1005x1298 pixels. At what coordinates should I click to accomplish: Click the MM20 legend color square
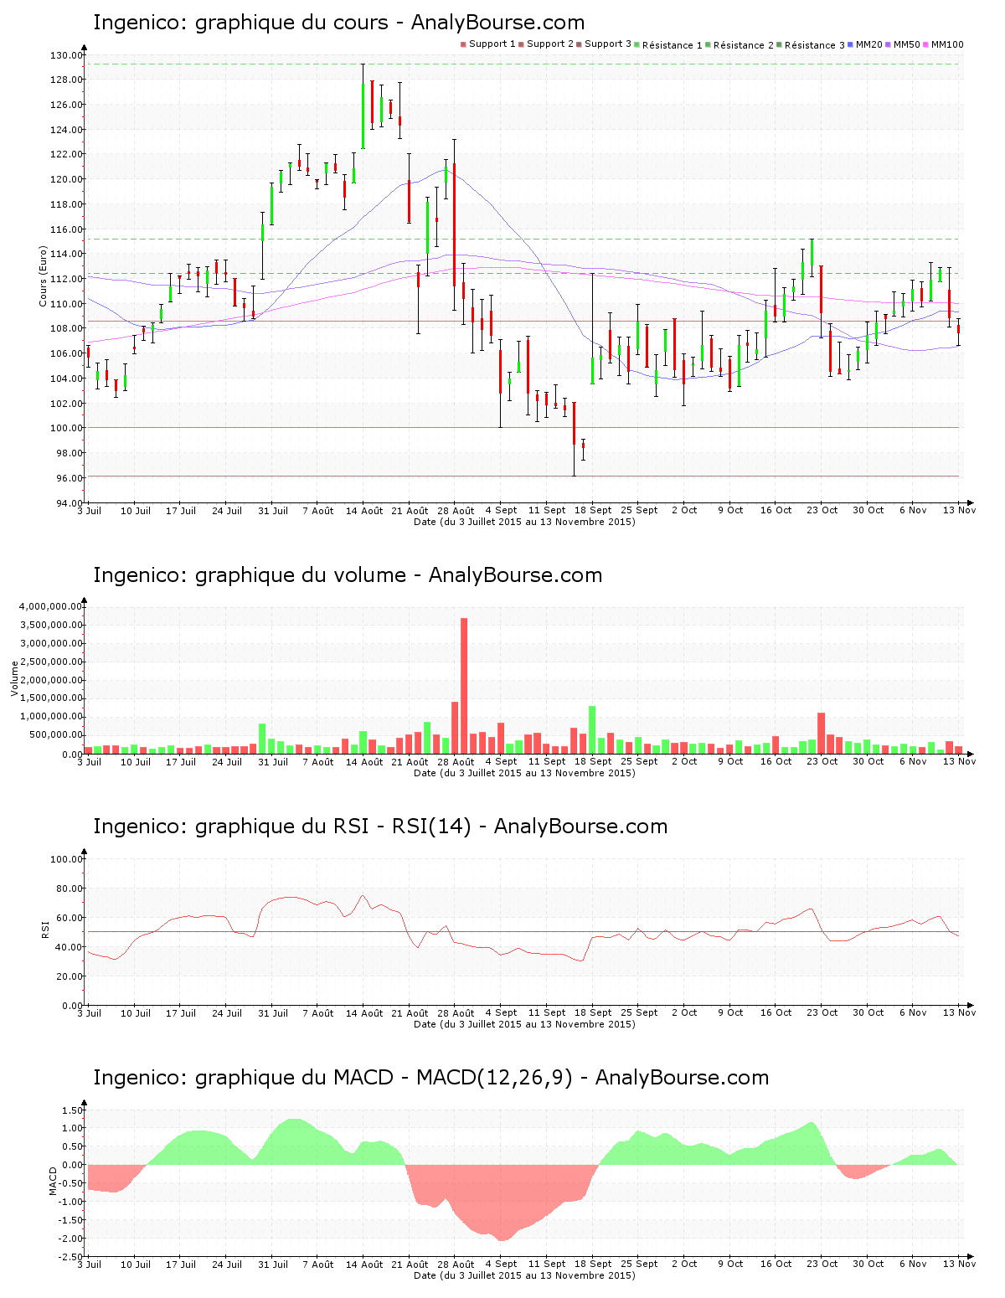850,44
